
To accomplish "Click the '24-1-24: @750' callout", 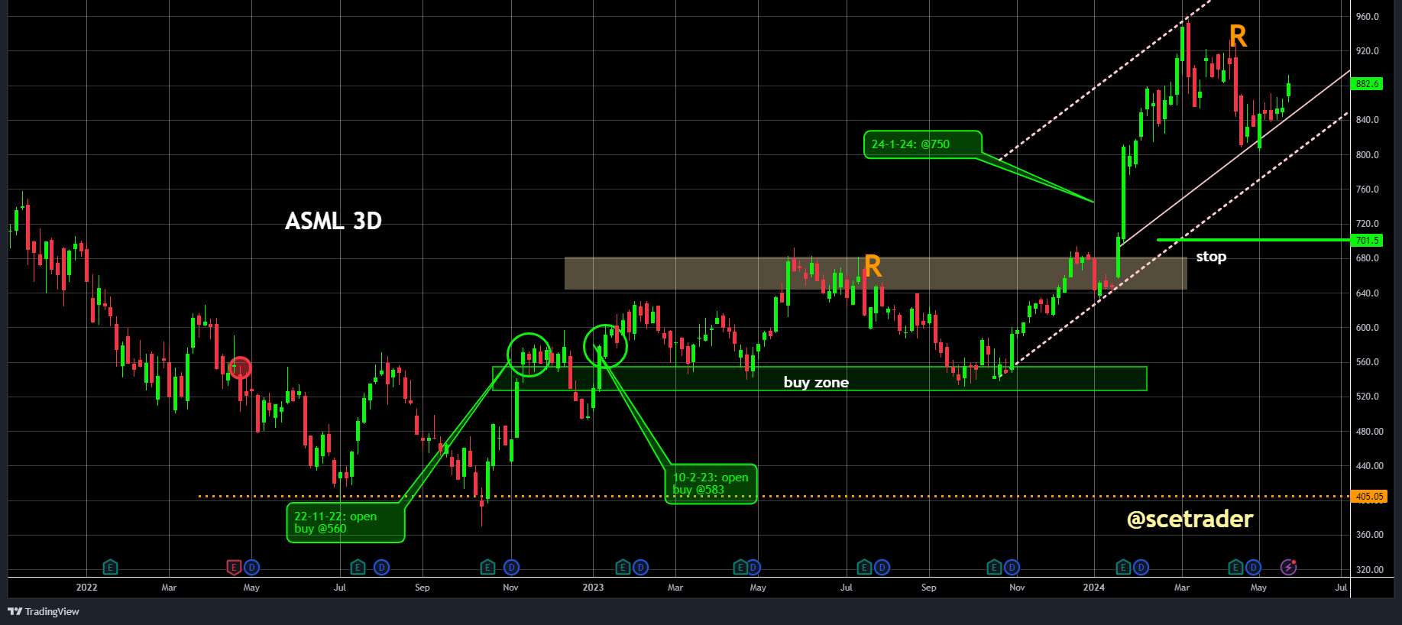I will [x=922, y=144].
